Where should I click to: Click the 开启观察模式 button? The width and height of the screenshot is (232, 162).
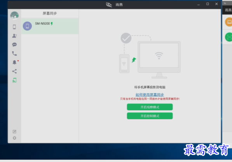[x=150, y=107]
